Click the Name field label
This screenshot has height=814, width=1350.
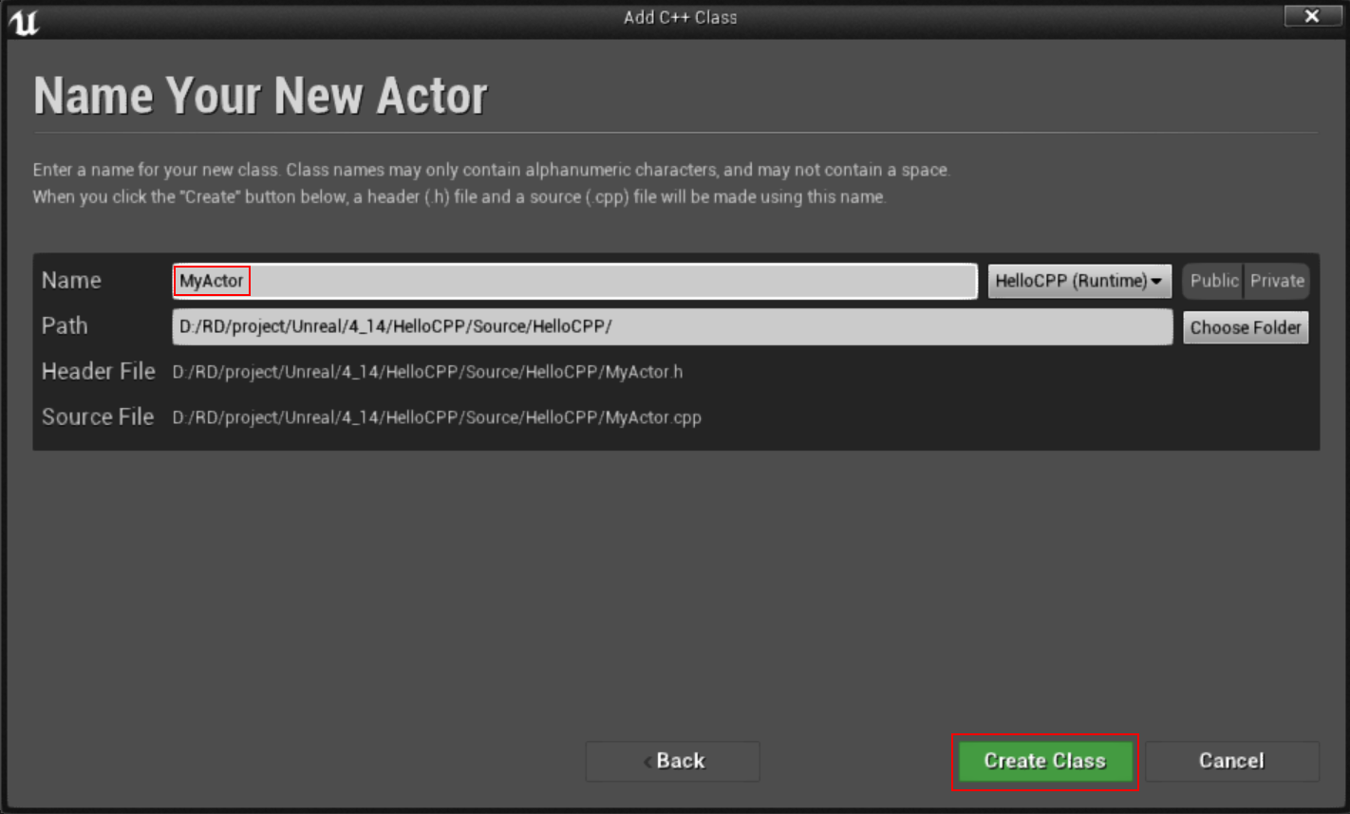pos(70,280)
